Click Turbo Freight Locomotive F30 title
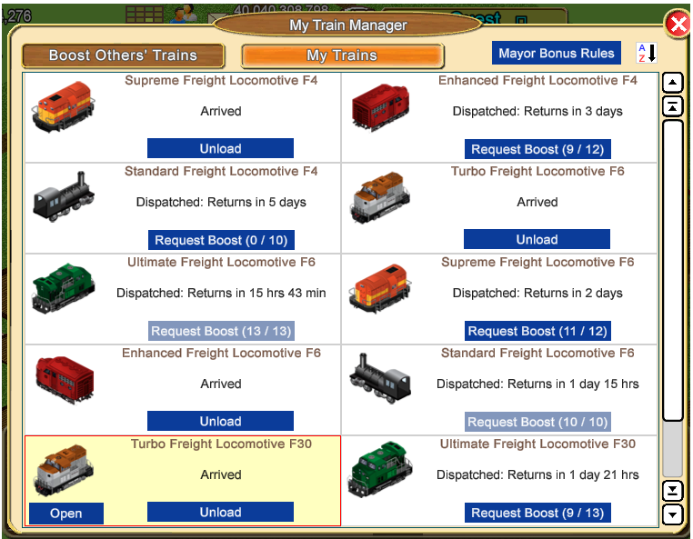Viewport: 693px width, 539px height. [x=221, y=444]
